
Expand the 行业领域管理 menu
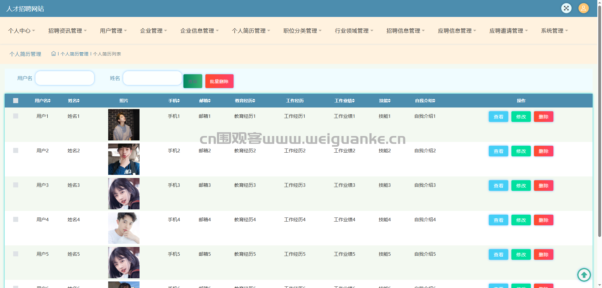354,31
